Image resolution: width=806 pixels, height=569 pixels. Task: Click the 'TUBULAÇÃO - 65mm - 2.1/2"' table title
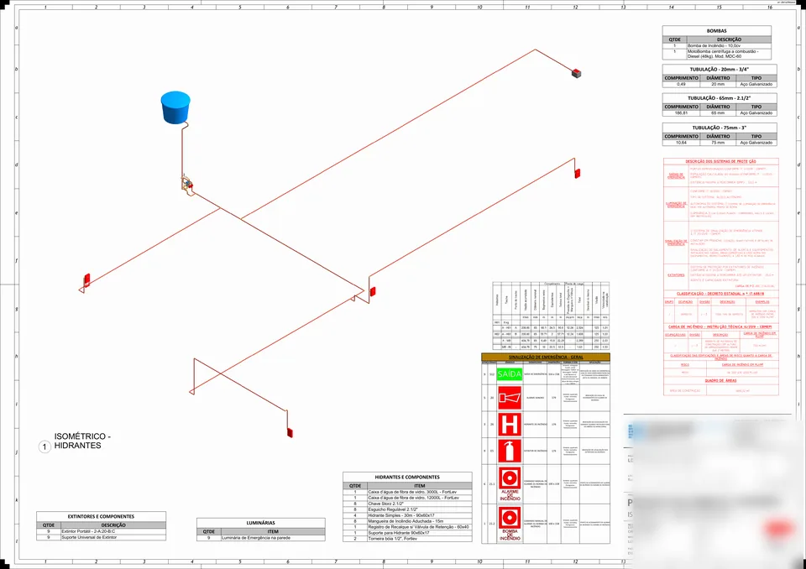pos(720,98)
